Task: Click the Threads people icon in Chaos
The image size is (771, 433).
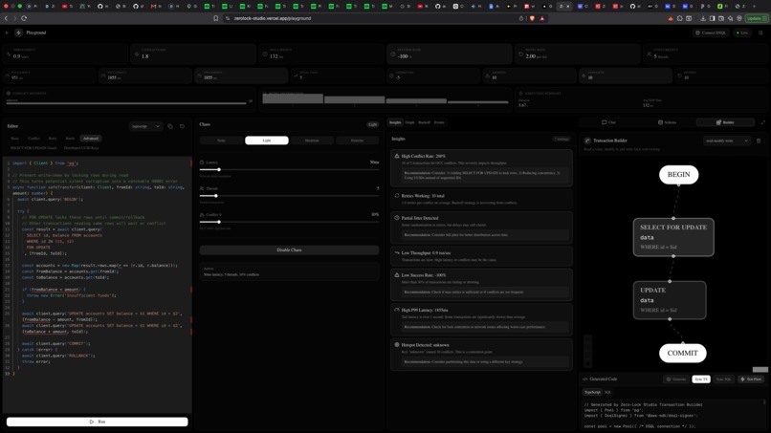Action: [x=202, y=188]
